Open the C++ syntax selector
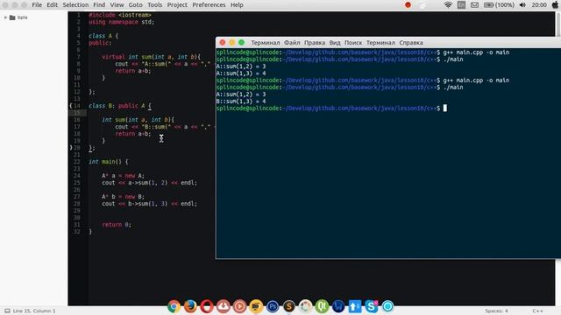 [537, 311]
